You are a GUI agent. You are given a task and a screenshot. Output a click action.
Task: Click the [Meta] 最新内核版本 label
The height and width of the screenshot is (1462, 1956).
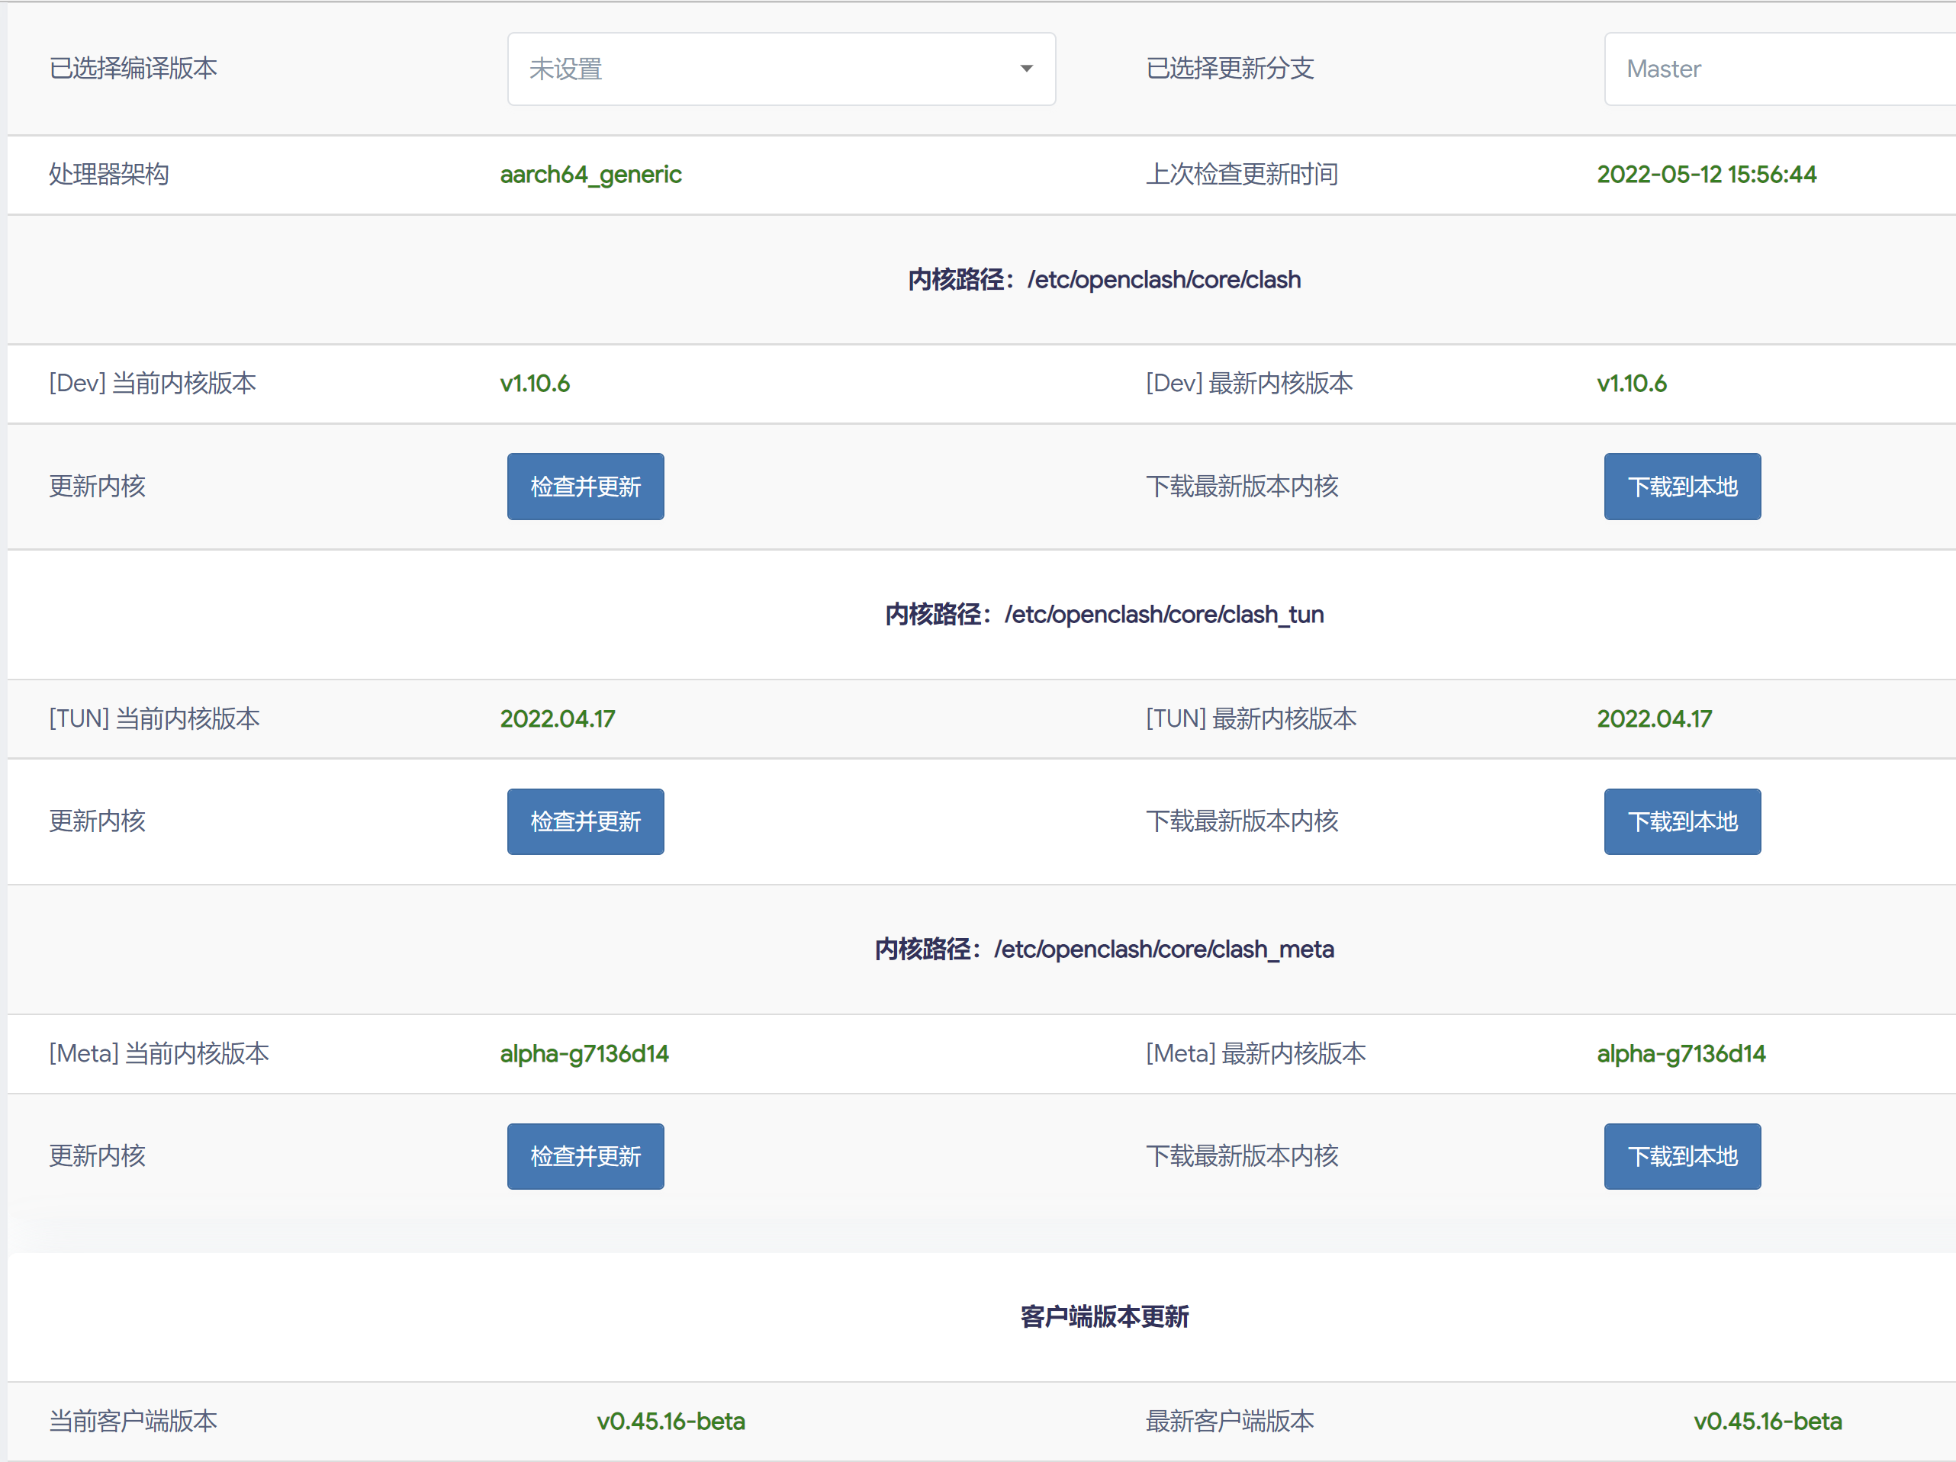pyautogui.click(x=1256, y=1054)
